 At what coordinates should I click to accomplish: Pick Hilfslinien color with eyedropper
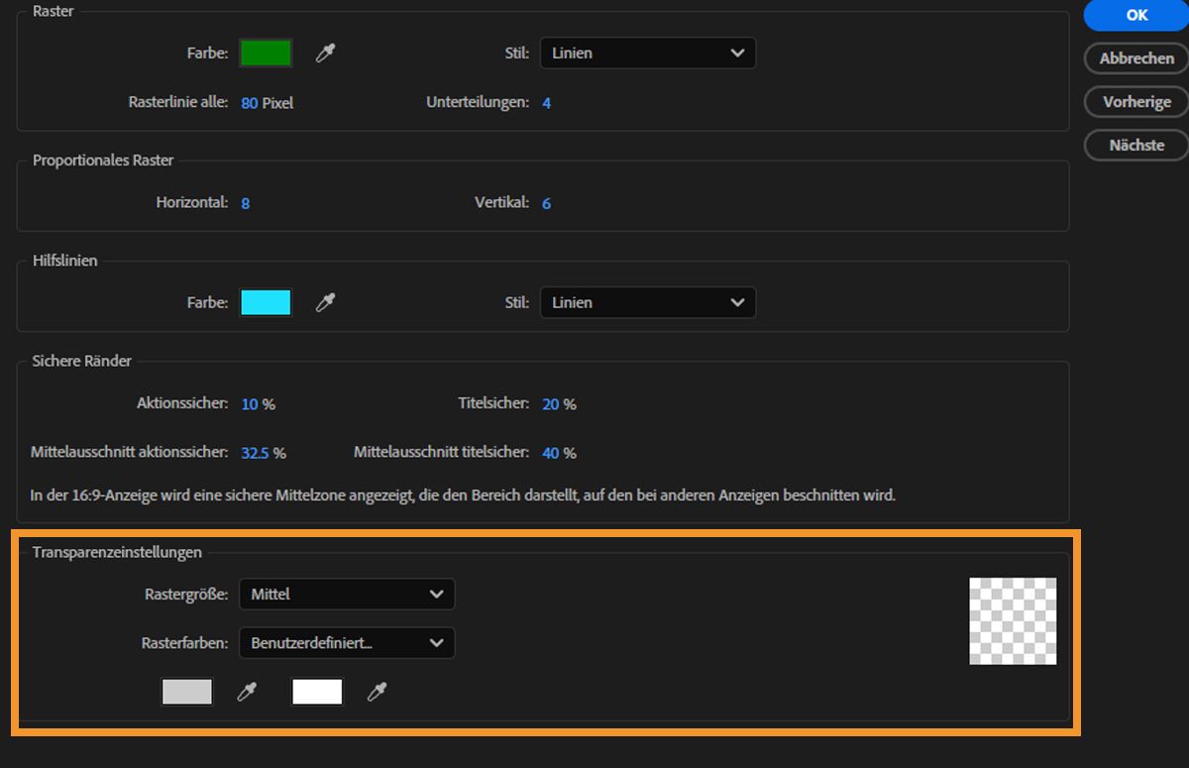(x=325, y=303)
